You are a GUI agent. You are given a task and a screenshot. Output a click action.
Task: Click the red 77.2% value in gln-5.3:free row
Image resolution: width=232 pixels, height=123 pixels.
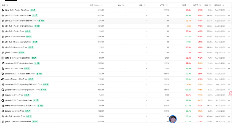coord(189,53)
